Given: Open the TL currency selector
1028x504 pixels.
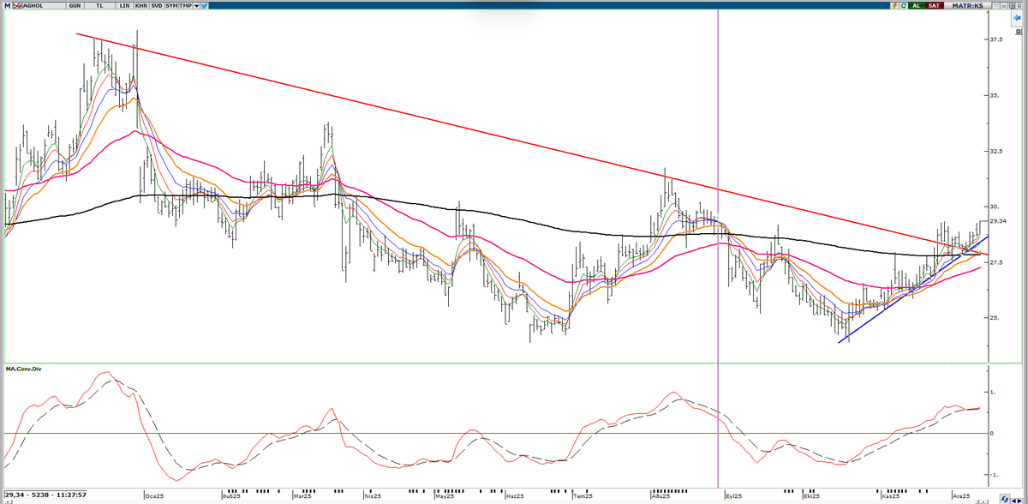Looking at the screenshot, I should 99,5.
